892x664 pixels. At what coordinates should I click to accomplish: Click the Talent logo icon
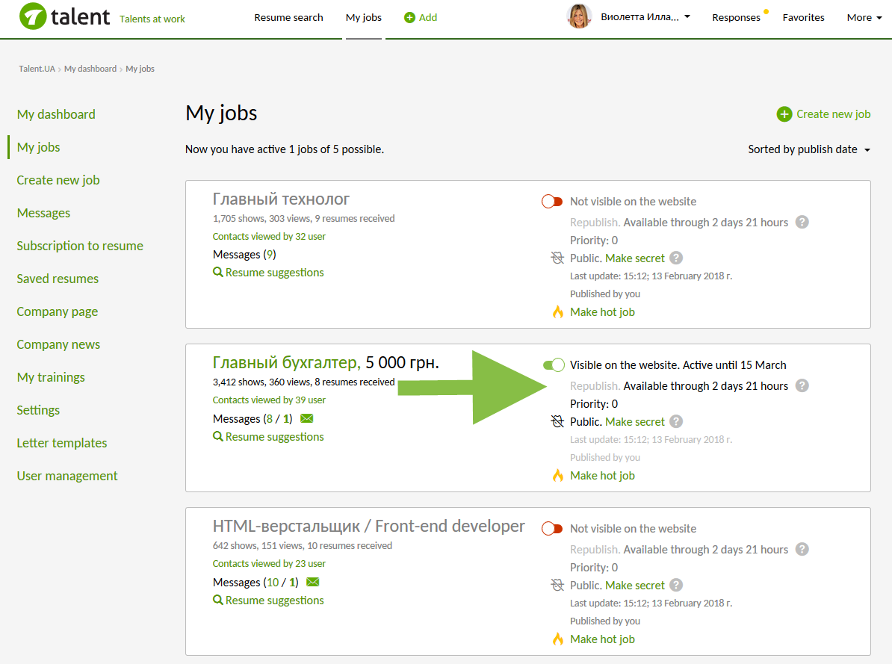point(33,16)
